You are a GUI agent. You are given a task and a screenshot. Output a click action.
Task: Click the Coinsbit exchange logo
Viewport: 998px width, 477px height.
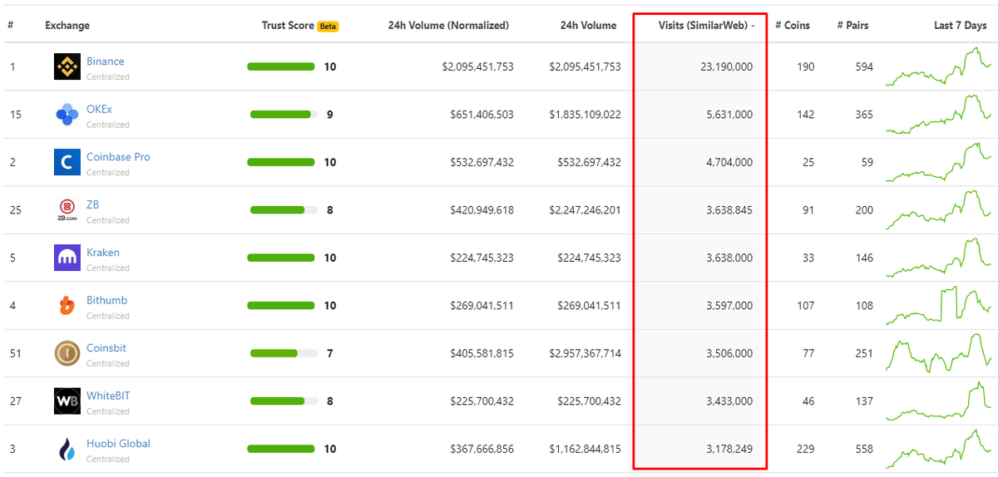click(x=67, y=353)
